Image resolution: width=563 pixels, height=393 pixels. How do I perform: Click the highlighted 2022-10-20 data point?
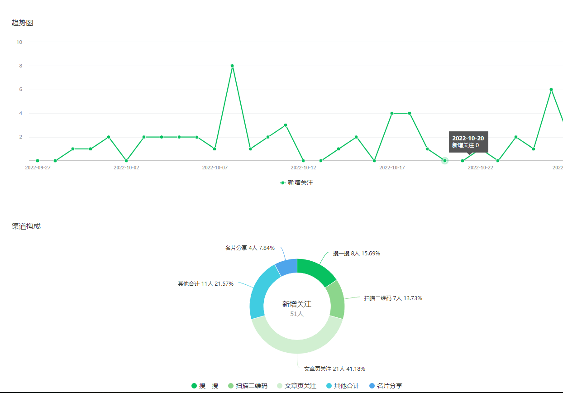click(x=445, y=161)
